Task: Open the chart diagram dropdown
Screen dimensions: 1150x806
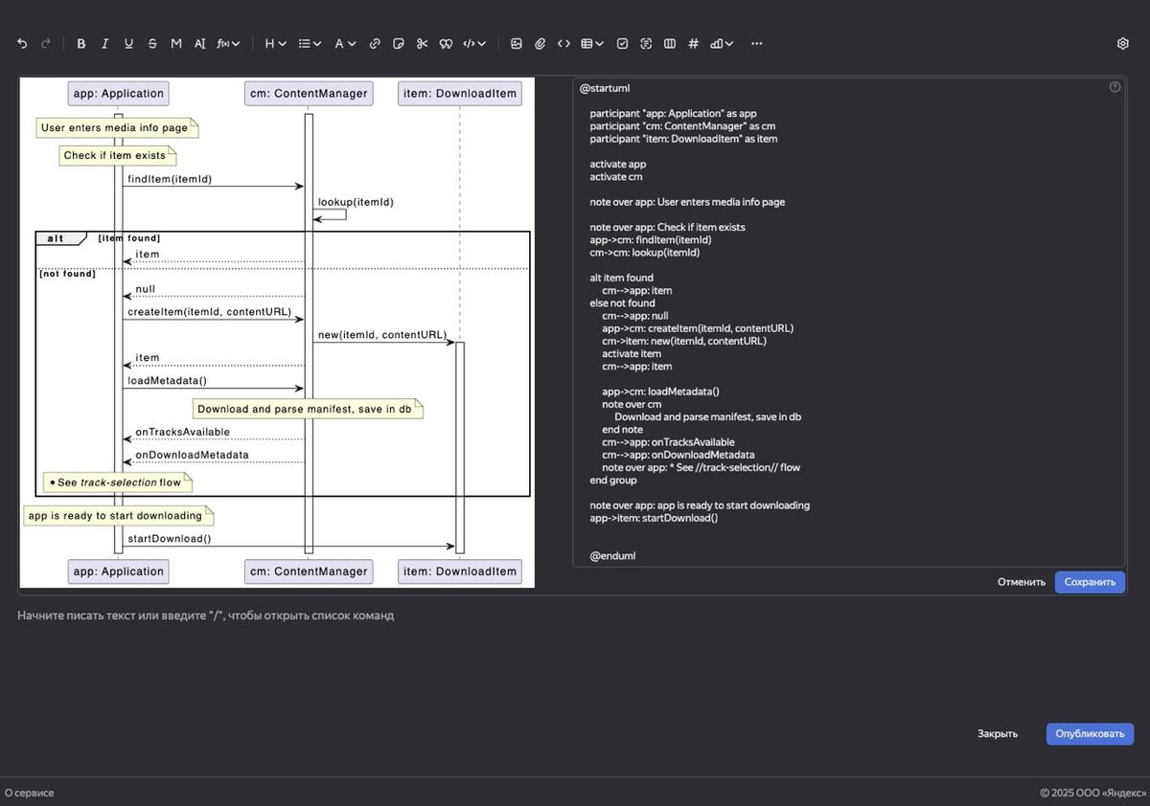Action: click(722, 43)
